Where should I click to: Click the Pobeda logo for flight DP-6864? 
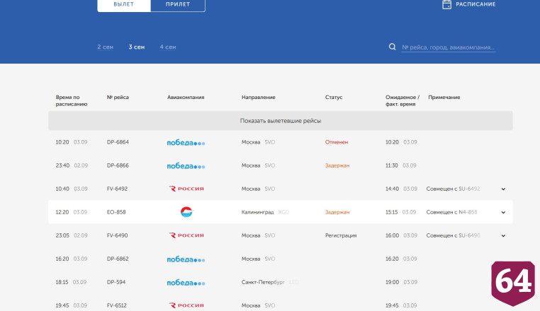tap(186, 142)
